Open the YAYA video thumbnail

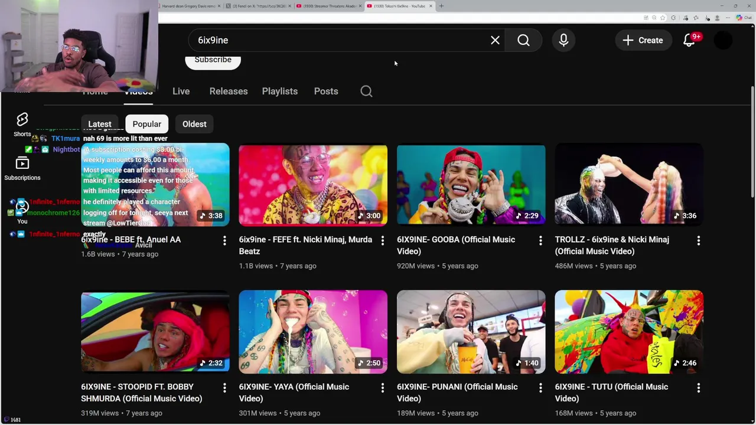coord(313,332)
